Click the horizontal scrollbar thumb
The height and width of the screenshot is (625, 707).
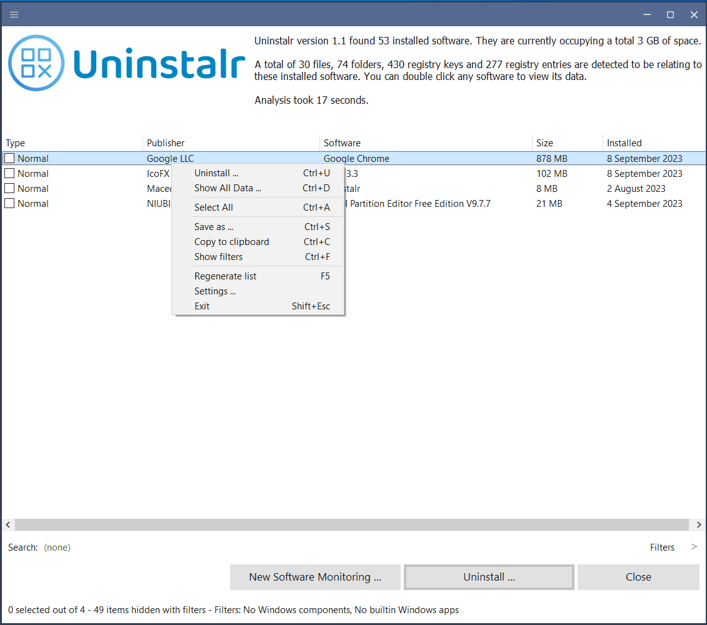pos(352,525)
